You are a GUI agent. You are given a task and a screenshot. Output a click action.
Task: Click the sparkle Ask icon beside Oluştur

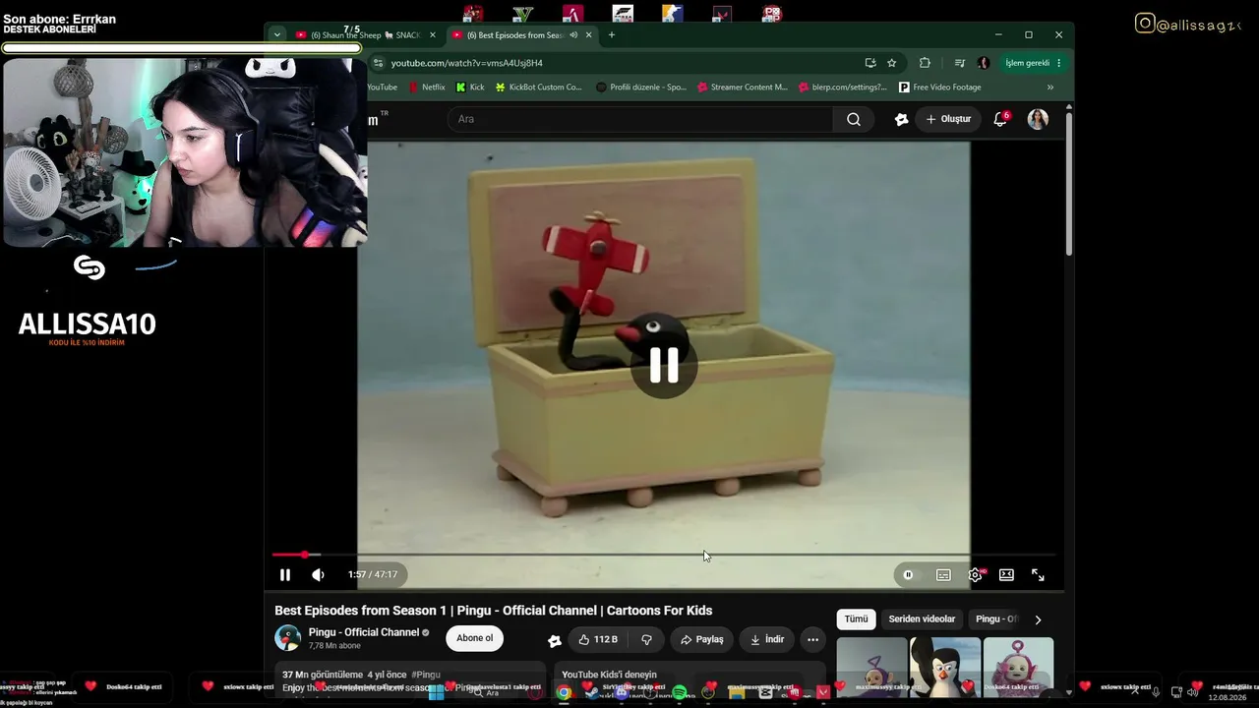(901, 119)
